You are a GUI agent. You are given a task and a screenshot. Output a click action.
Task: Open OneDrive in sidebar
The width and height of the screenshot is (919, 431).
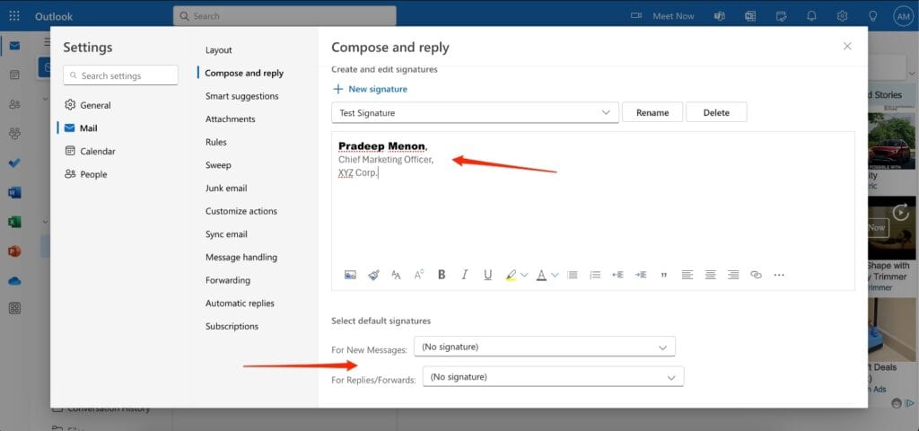14,281
